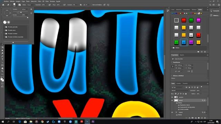Hide the Sombra paralela effect
The height and width of the screenshot is (124, 221).
click(x=179, y=109)
